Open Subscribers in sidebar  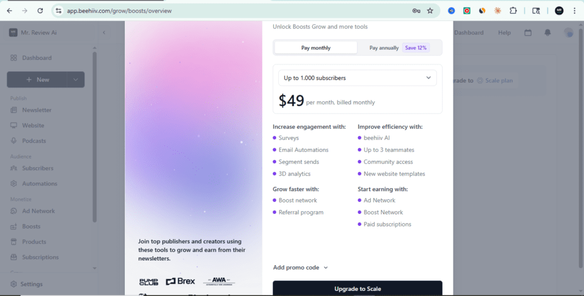[x=38, y=168]
